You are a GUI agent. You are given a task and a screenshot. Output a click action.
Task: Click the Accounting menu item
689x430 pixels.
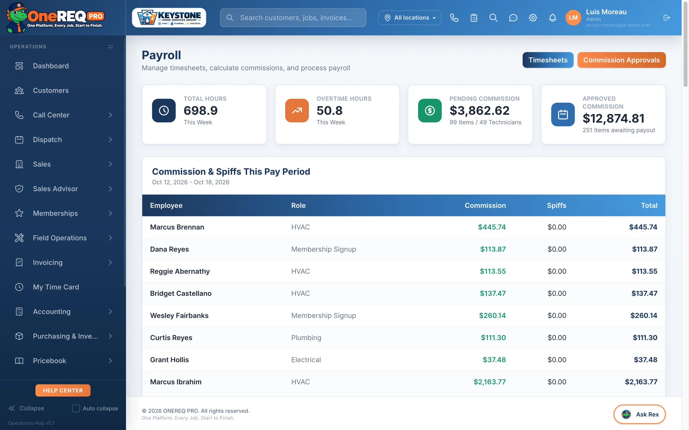click(63, 312)
